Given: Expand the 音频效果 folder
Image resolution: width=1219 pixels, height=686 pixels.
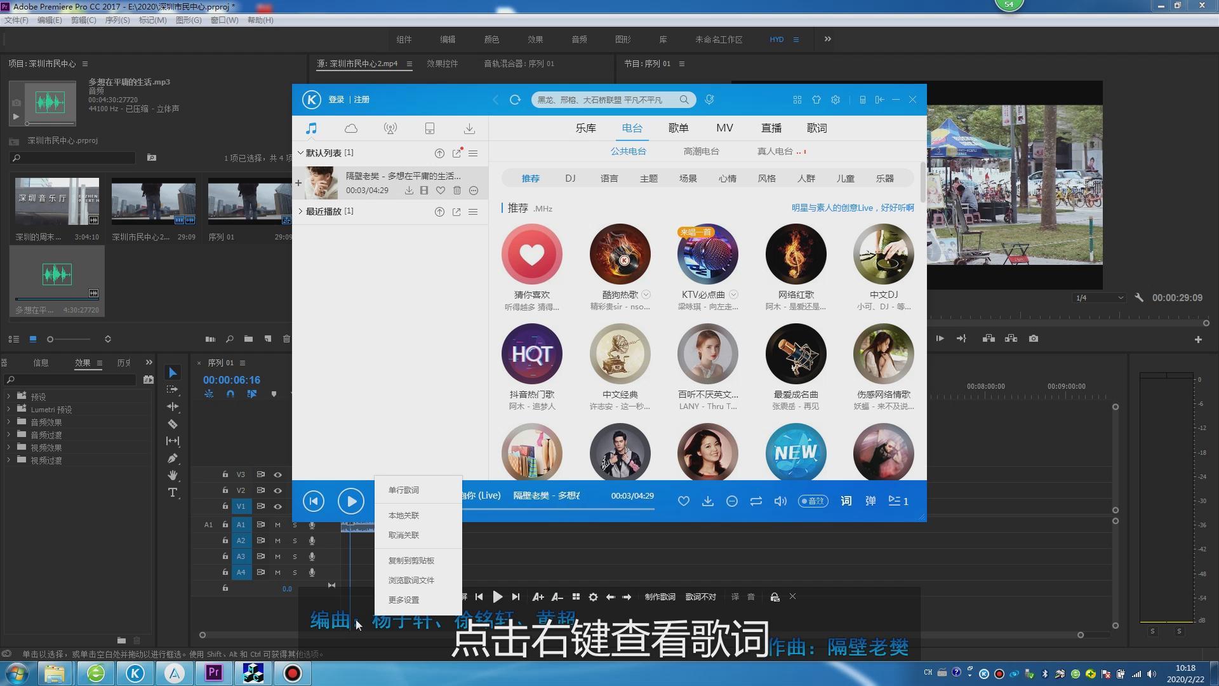Looking at the screenshot, I should coord(9,422).
